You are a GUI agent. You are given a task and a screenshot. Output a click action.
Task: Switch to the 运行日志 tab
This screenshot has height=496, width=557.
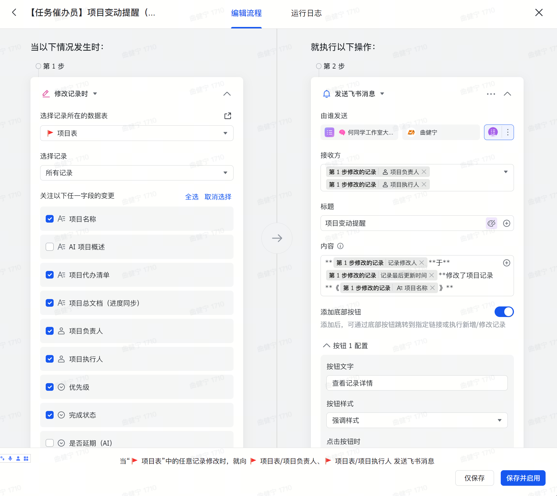306,13
